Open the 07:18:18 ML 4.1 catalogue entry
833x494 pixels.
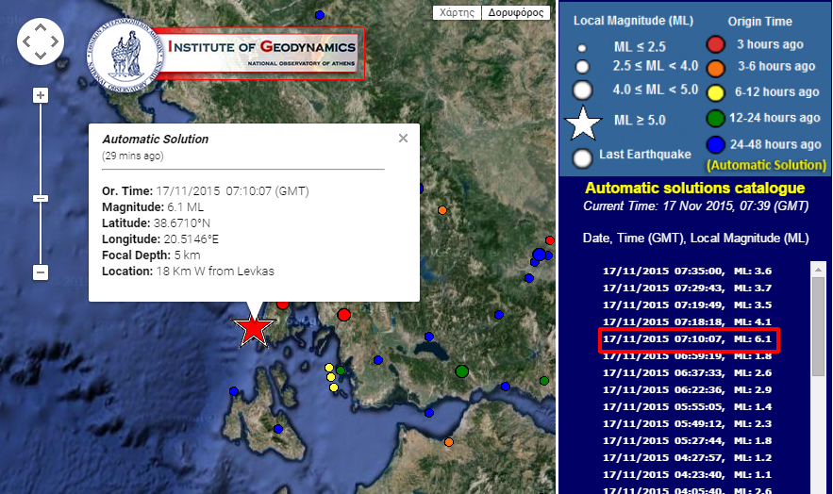693,321
